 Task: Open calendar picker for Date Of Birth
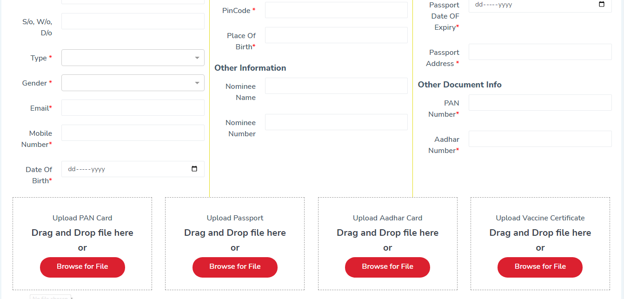[x=194, y=169]
